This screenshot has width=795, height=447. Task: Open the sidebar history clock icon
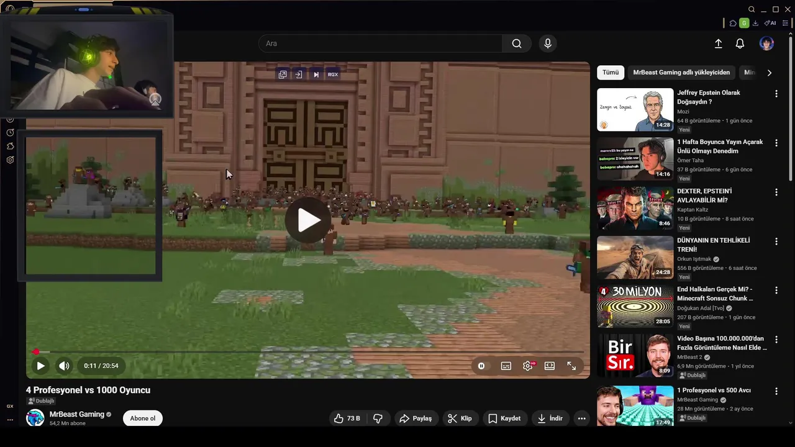10,132
